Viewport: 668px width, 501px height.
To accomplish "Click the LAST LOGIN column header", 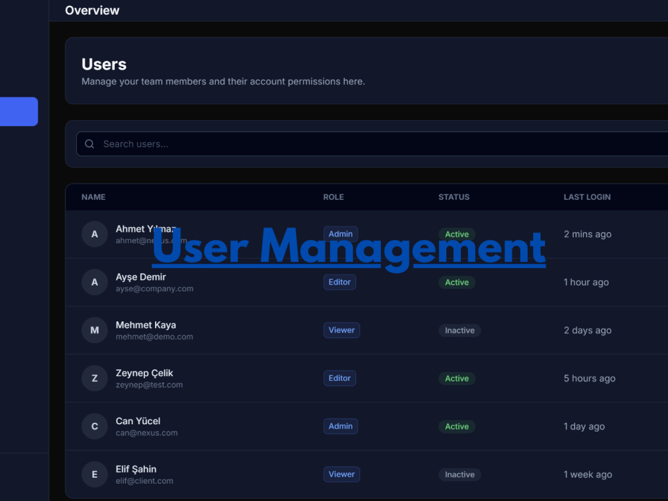I will (587, 197).
